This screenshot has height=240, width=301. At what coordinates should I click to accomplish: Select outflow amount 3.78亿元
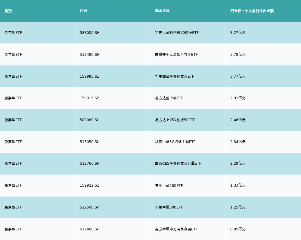pyautogui.click(x=238, y=55)
